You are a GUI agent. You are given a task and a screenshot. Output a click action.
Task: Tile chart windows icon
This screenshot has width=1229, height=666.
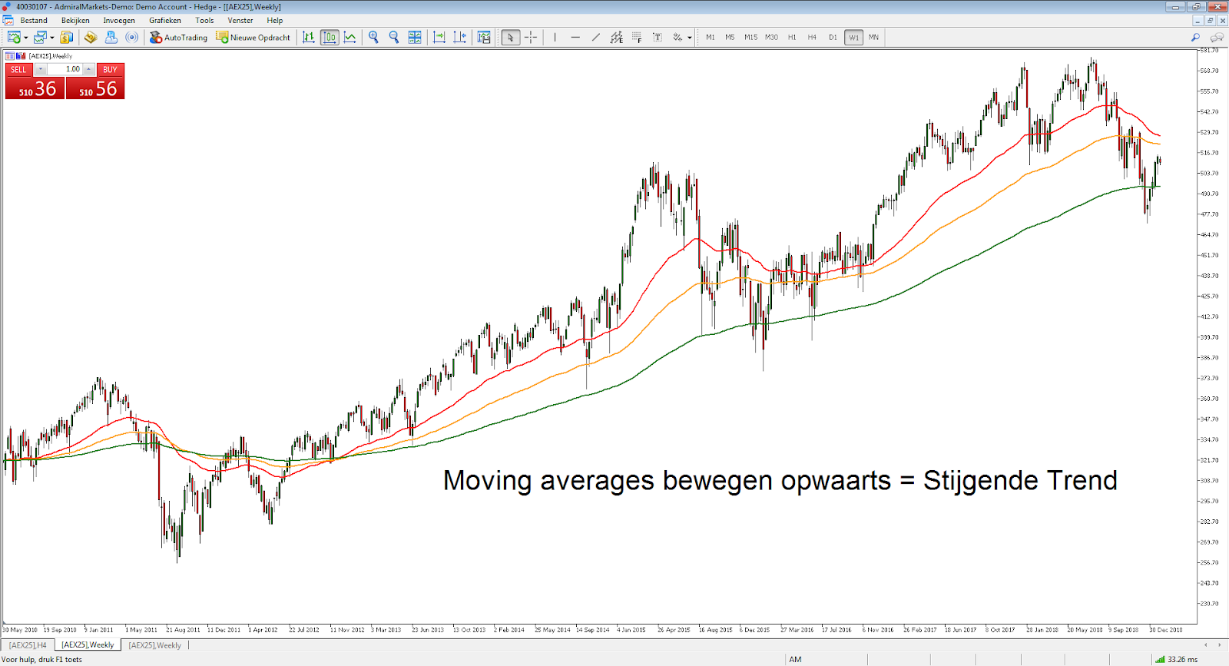click(415, 37)
